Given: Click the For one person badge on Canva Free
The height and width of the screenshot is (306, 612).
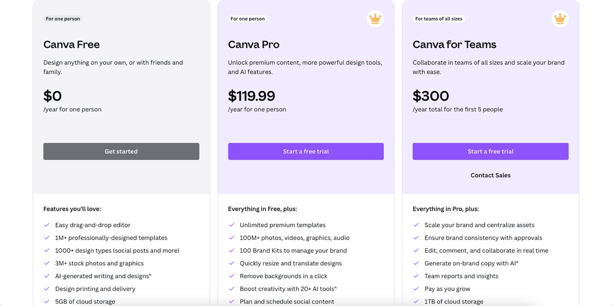Looking at the screenshot, I should pos(63,19).
